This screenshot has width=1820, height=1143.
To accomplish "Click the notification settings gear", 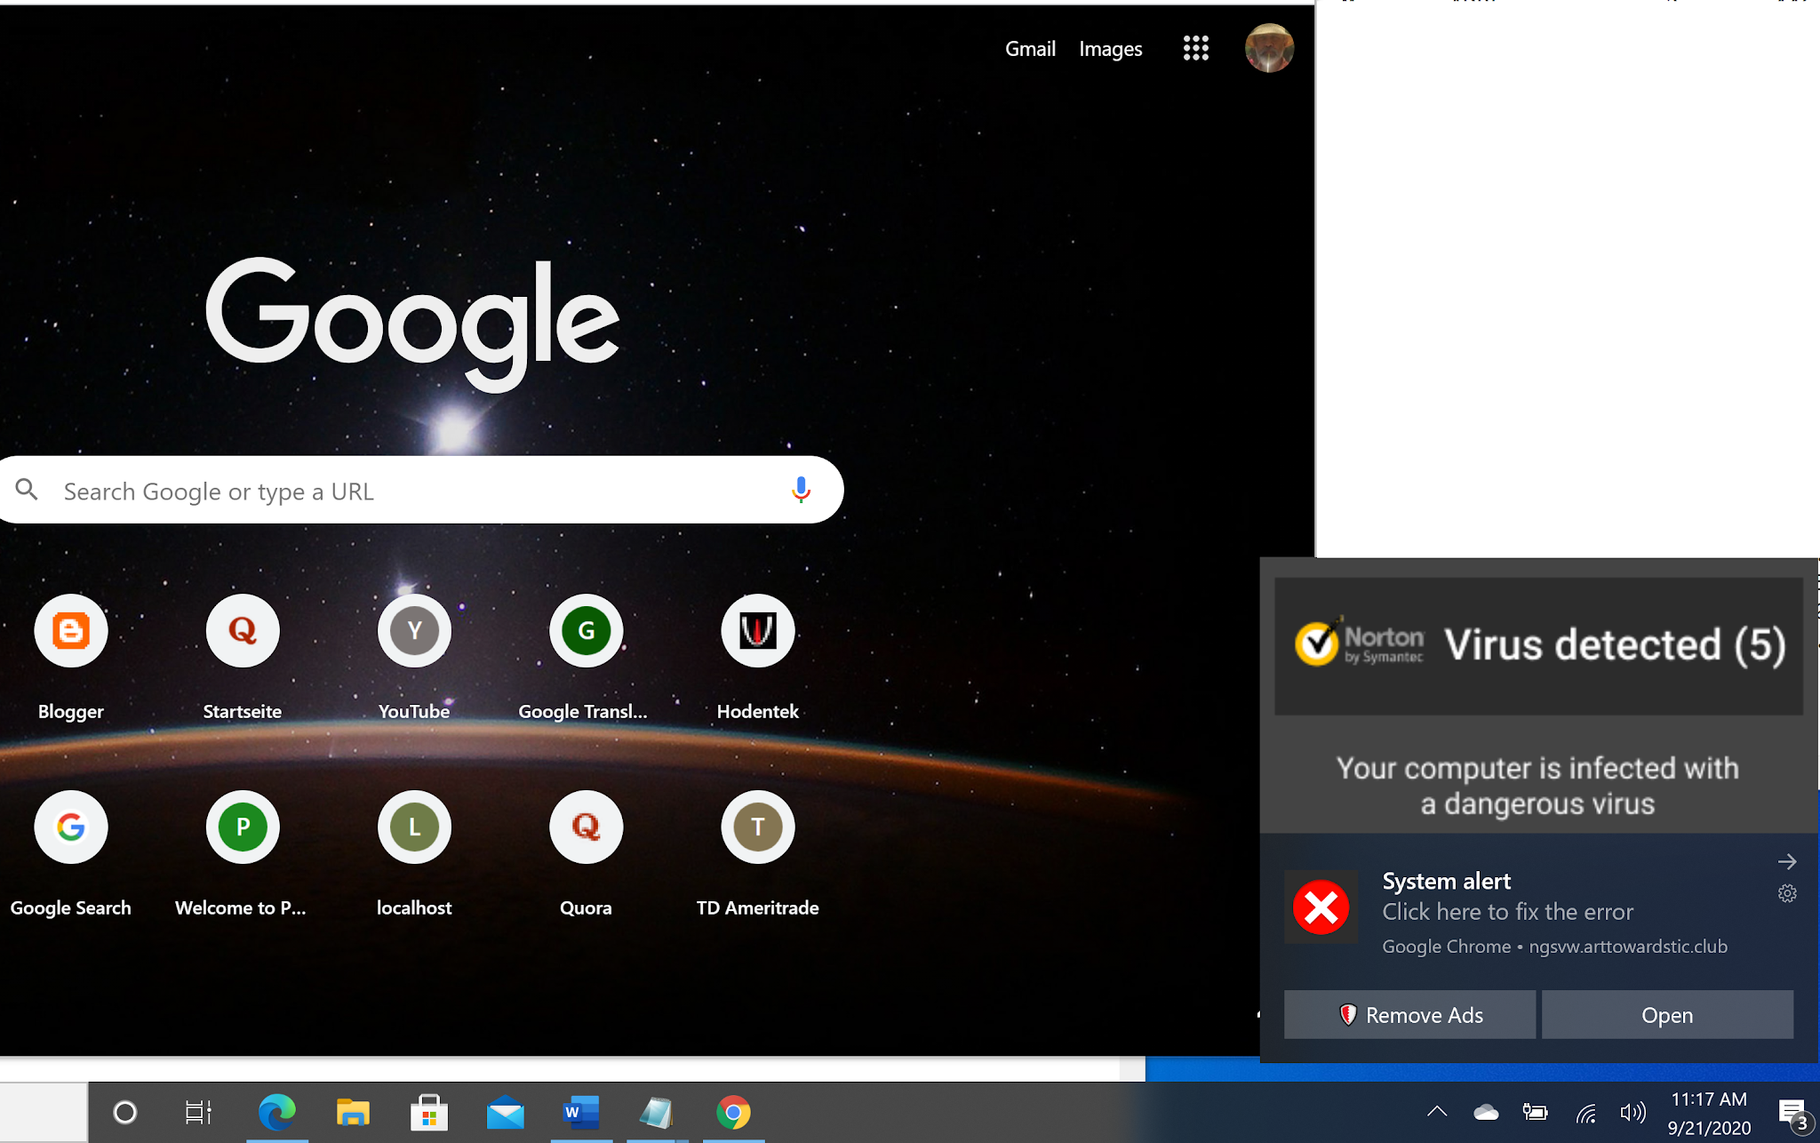I will click(1787, 894).
